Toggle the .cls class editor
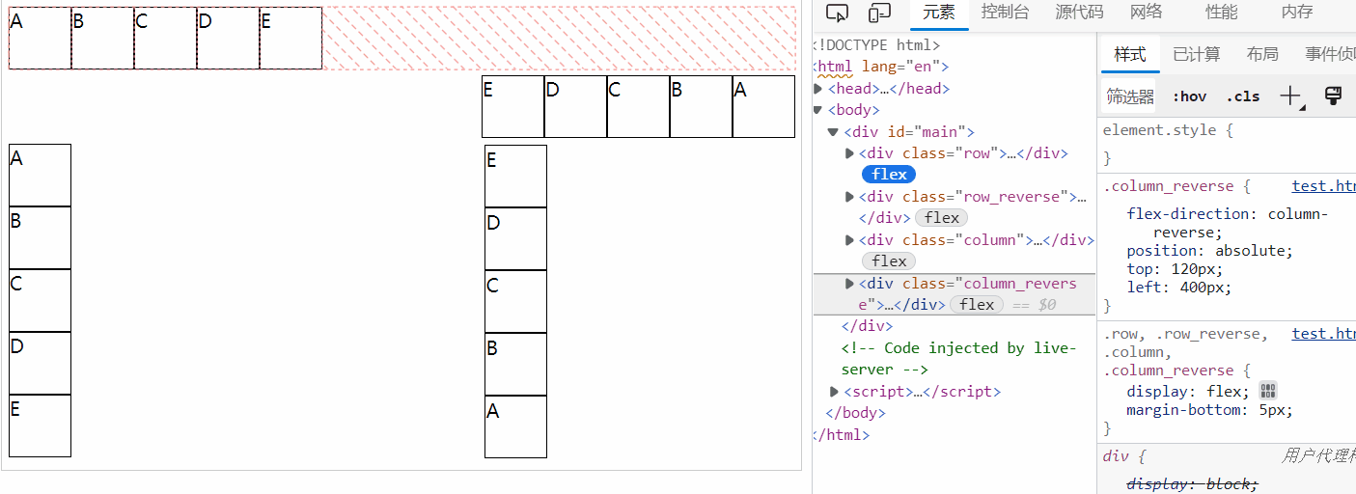This screenshot has width=1356, height=494. 1242,96
